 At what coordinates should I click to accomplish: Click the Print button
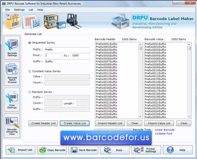click(x=115, y=150)
